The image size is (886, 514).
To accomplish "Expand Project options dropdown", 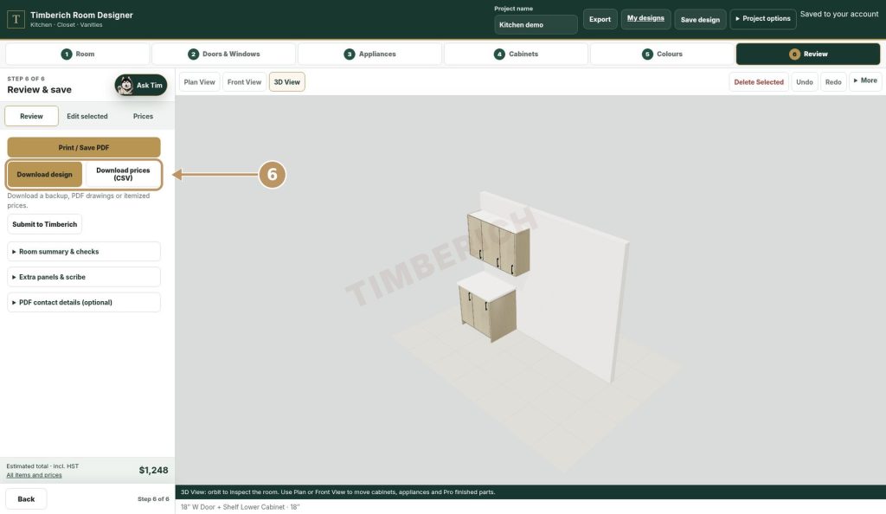I will [x=763, y=19].
